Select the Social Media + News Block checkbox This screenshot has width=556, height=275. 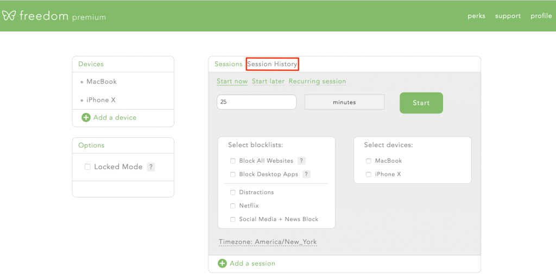click(233, 219)
